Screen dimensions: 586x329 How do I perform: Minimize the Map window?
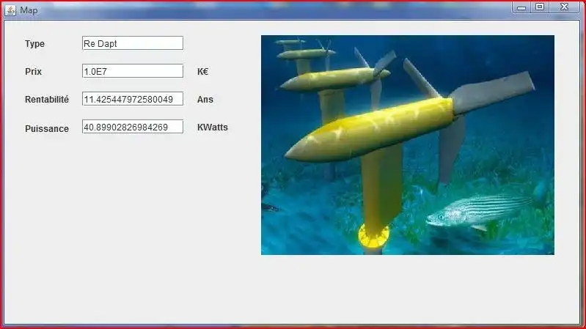tap(521, 7)
